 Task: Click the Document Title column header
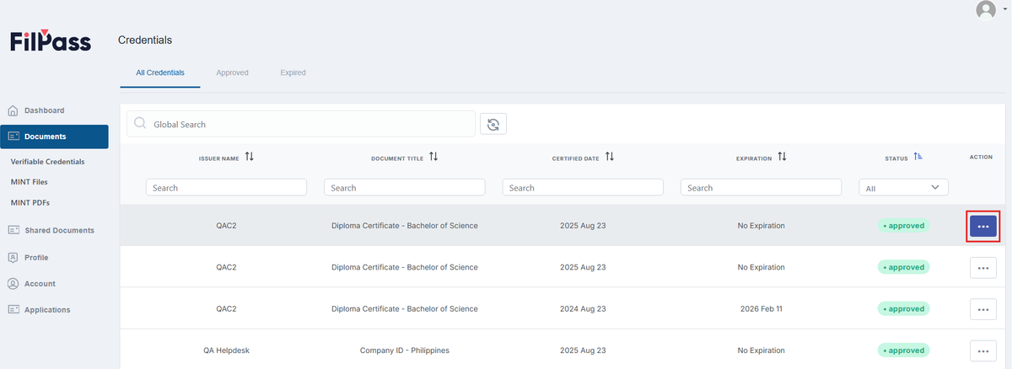(x=397, y=158)
